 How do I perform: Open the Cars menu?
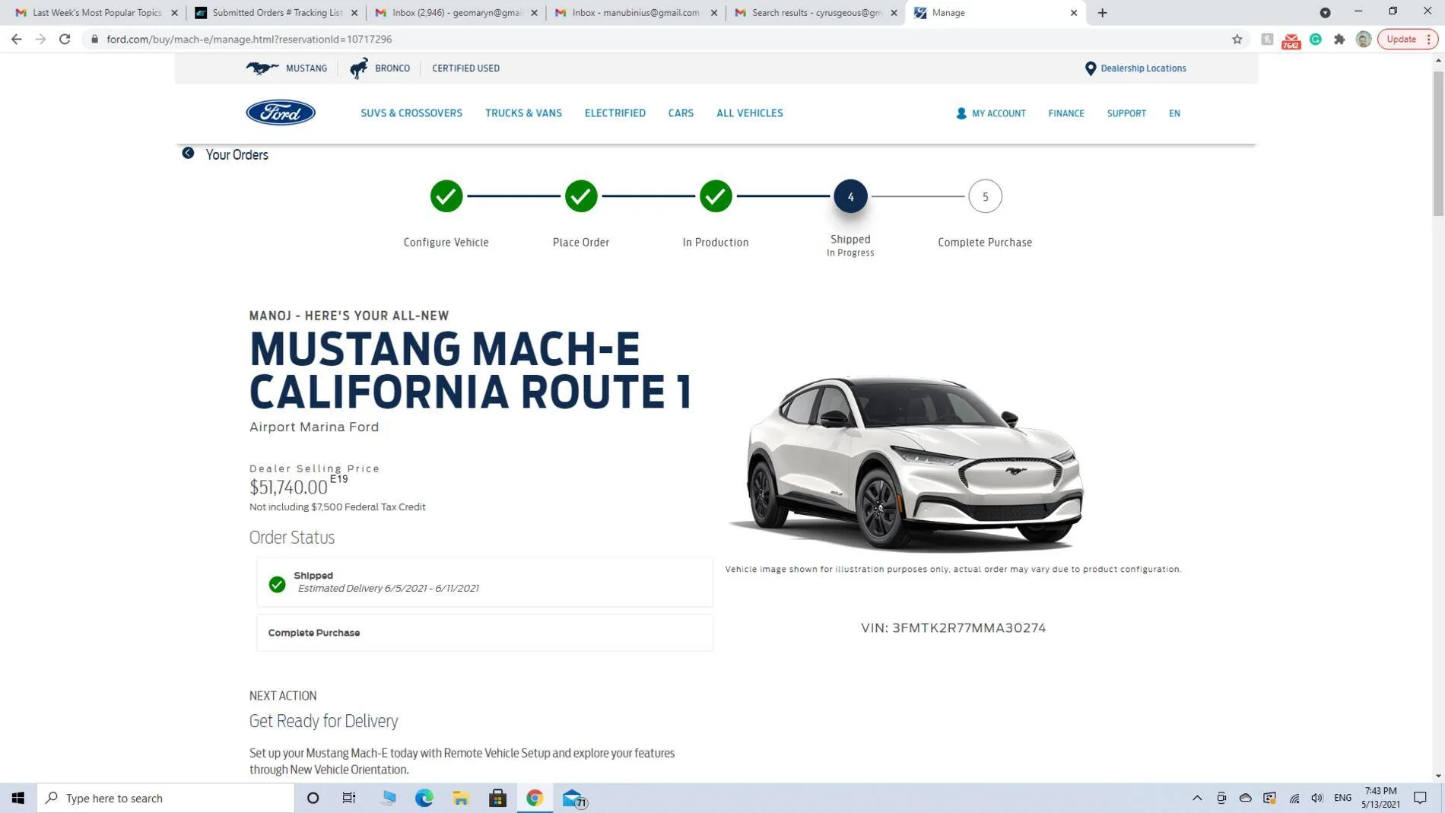click(x=681, y=113)
